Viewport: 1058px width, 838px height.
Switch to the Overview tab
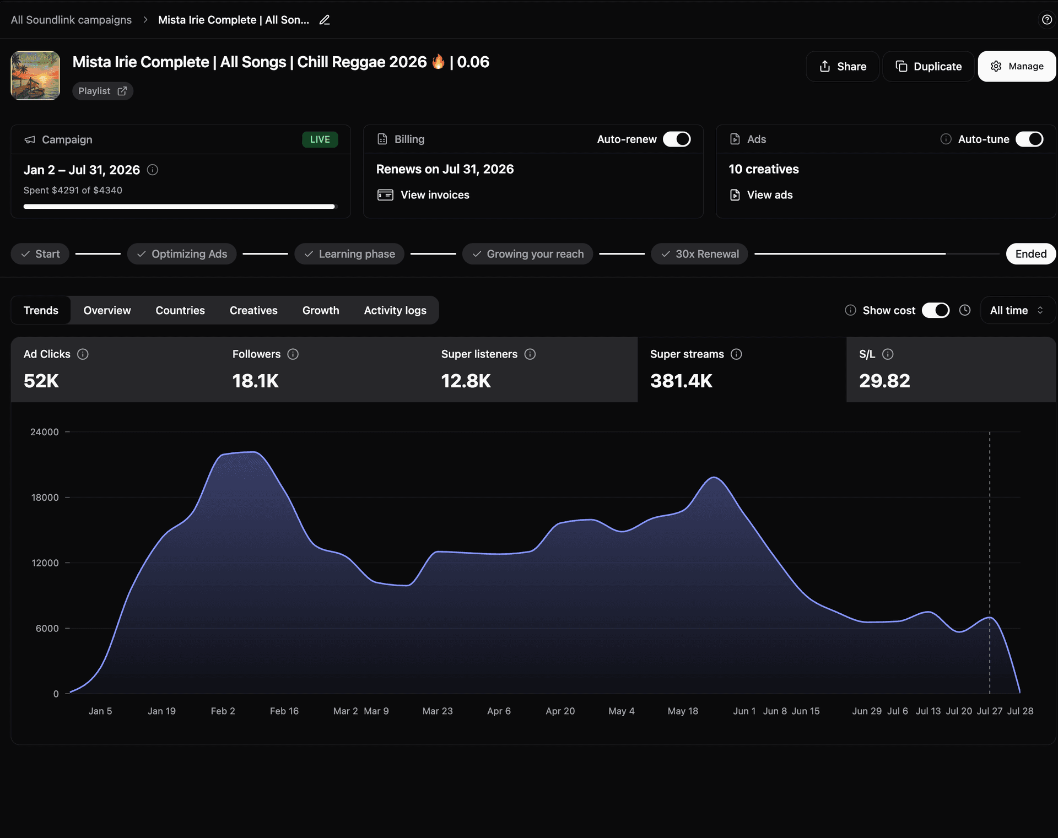107,310
